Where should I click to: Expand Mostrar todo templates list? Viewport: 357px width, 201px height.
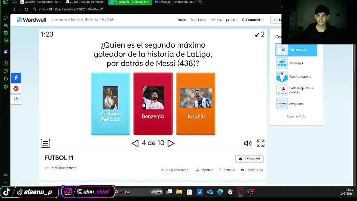tap(296, 116)
